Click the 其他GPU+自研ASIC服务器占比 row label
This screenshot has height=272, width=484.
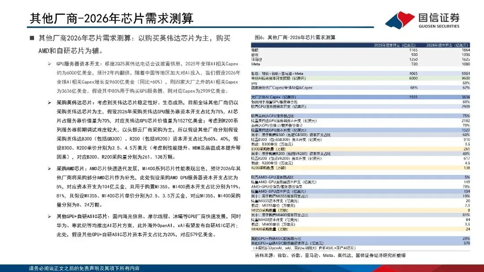pos(276,239)
